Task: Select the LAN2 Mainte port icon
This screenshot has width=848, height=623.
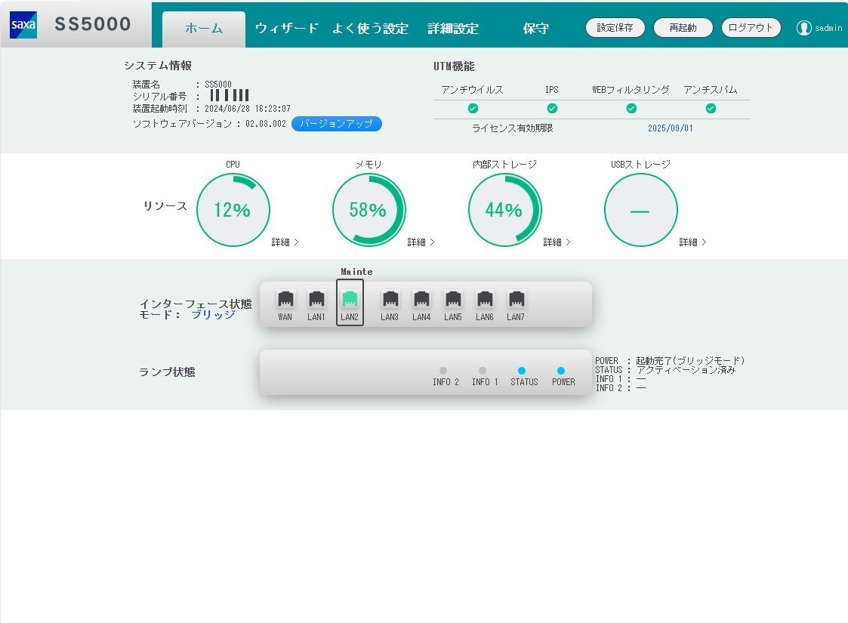Action: tap(350, 301)
